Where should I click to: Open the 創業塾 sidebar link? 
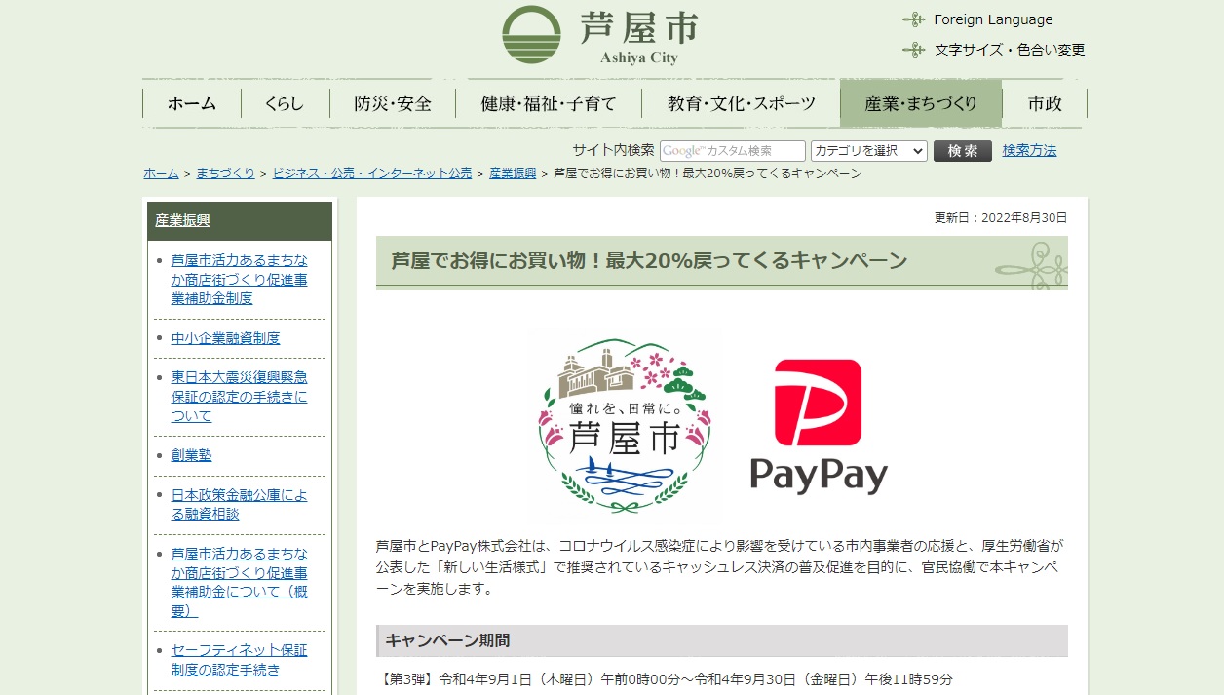(x=191, y=455)
